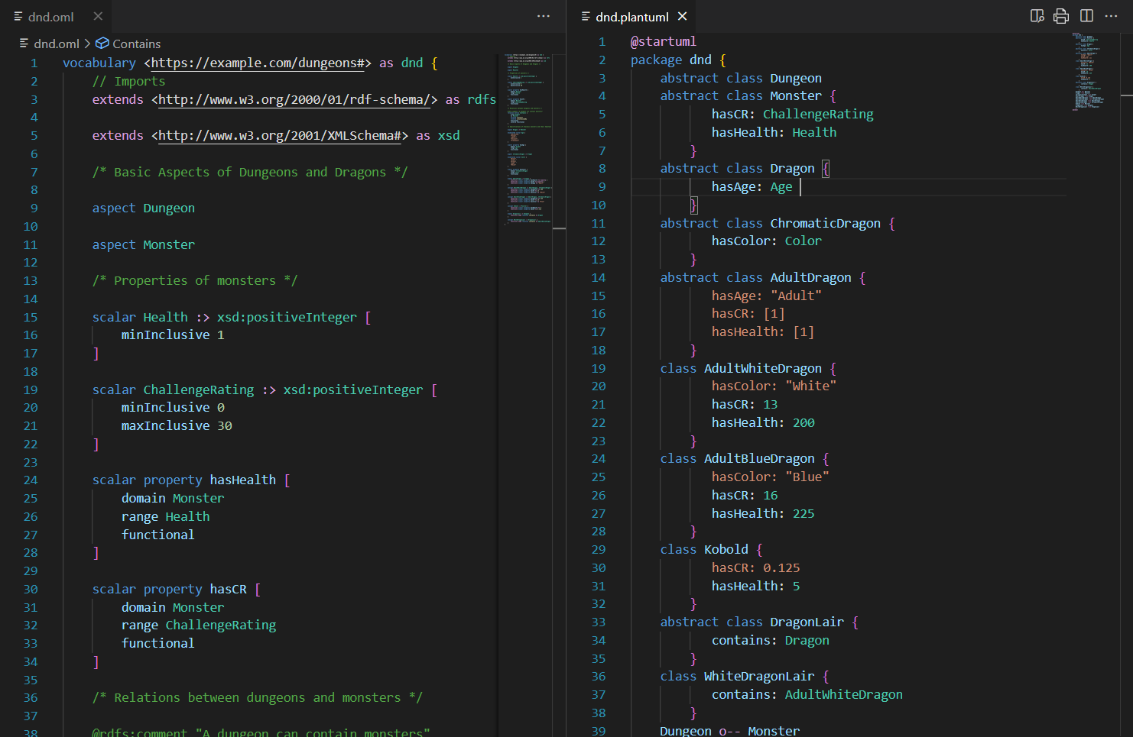
Task: Split the editor to the right
Action: tap(1086, 16)
